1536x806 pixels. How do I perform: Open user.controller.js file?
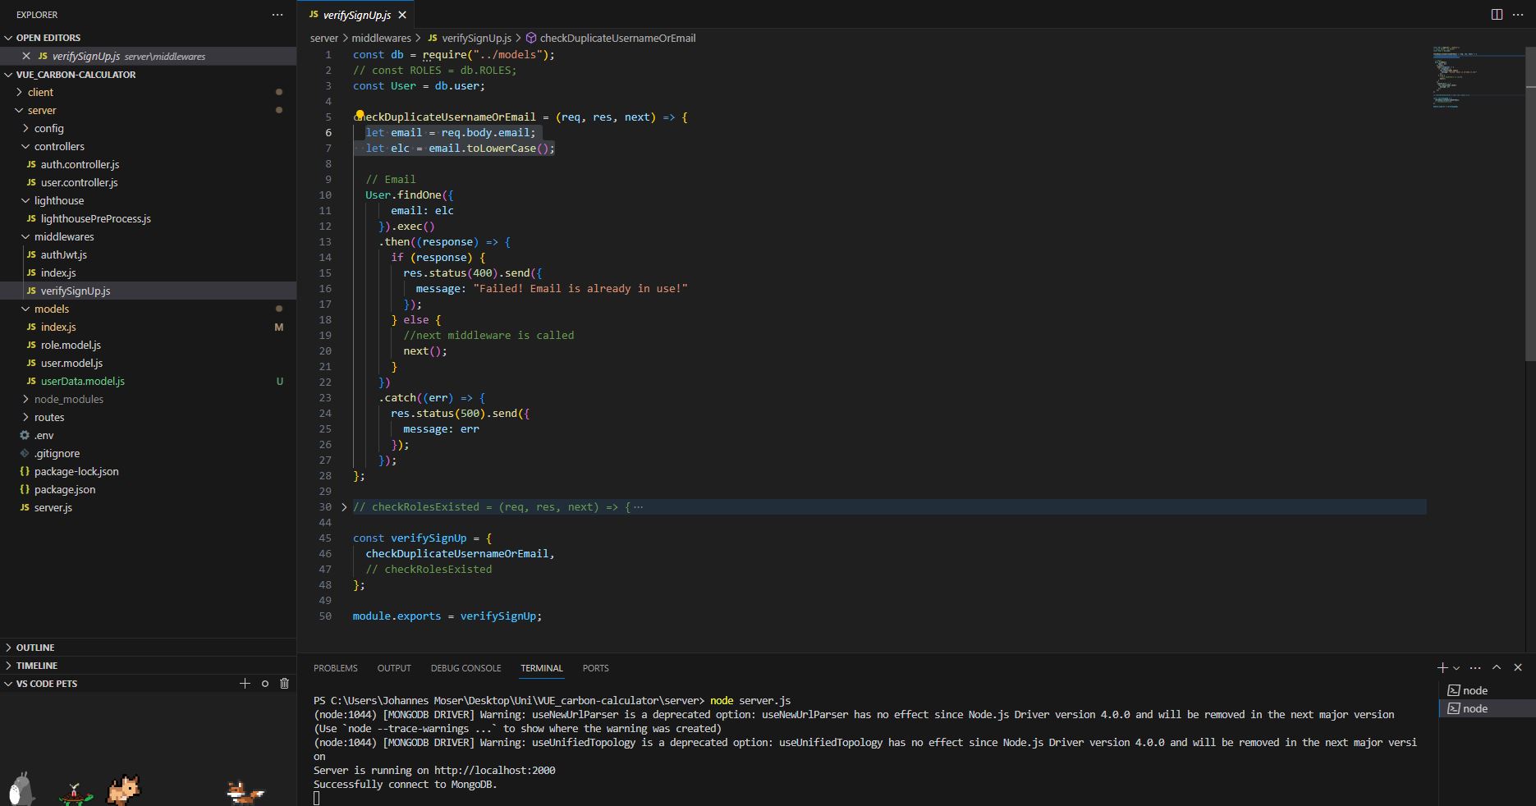tap(148, 182)
